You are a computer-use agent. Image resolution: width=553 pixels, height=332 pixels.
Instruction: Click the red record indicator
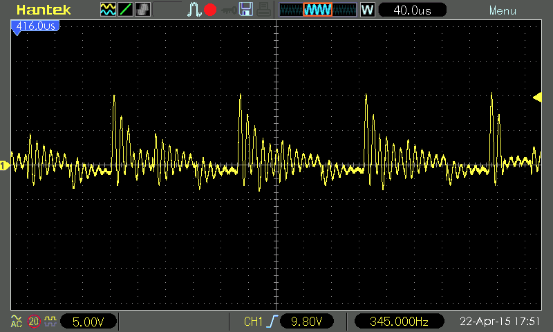[210, 10]
